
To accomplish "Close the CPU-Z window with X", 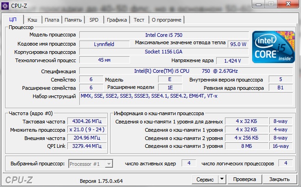I will pyautogui.click(x=288, y=4).
